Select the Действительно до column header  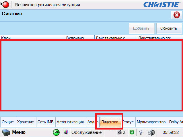[x=160, y=37]
